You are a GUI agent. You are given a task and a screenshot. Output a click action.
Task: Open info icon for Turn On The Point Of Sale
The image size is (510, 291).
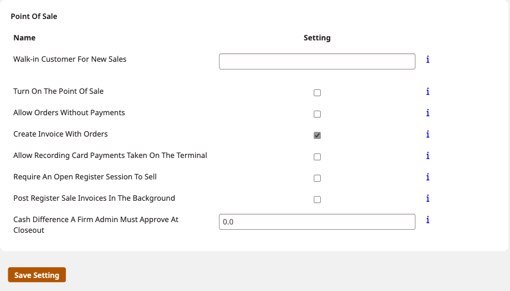[428, 91]
